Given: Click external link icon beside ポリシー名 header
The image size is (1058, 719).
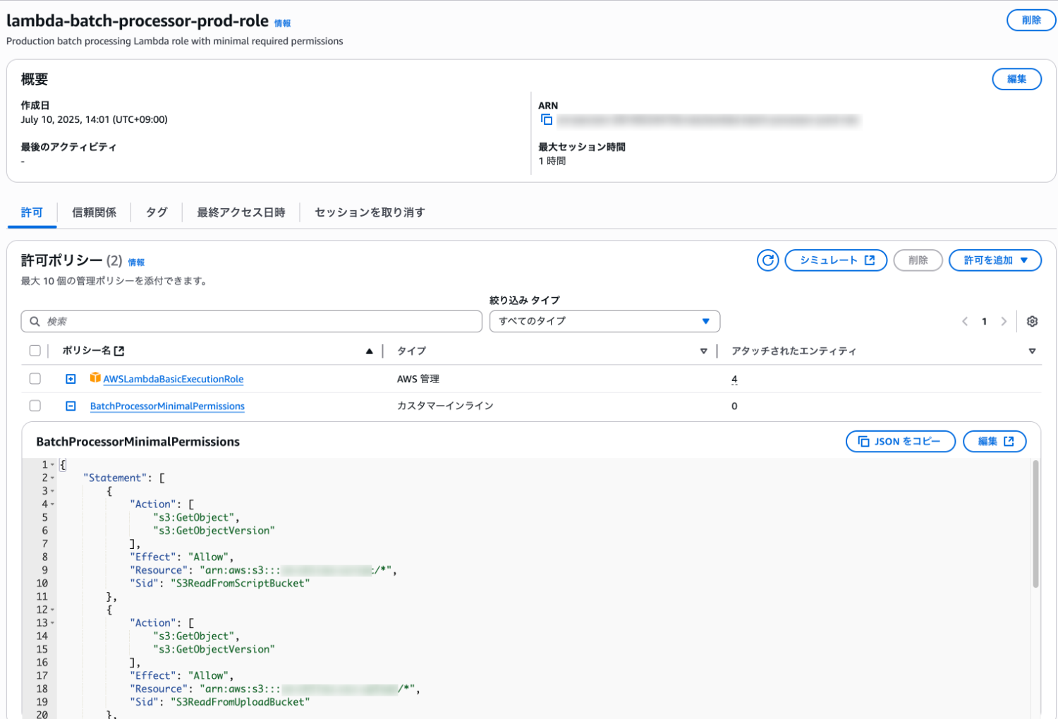Looking at the screenshot, I should [119, 351].
